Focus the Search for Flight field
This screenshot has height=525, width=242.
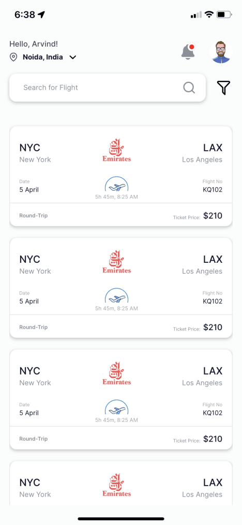click(x=107, y=88)
